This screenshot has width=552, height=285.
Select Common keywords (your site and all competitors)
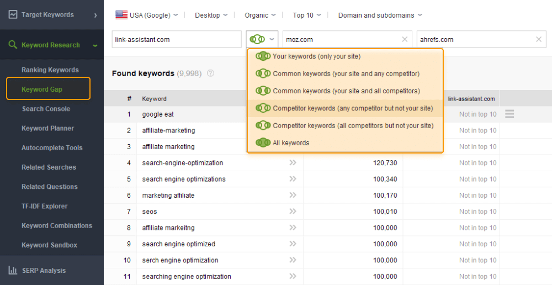click(x=345, y=91)
